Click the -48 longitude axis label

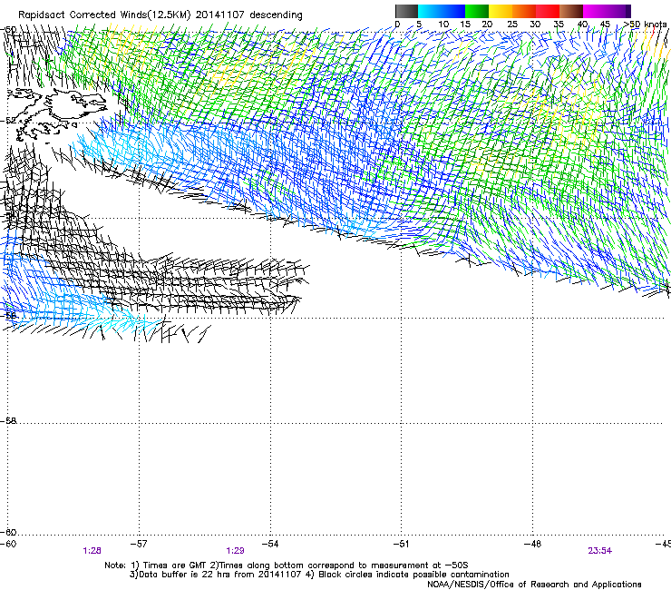pos(532,544)
